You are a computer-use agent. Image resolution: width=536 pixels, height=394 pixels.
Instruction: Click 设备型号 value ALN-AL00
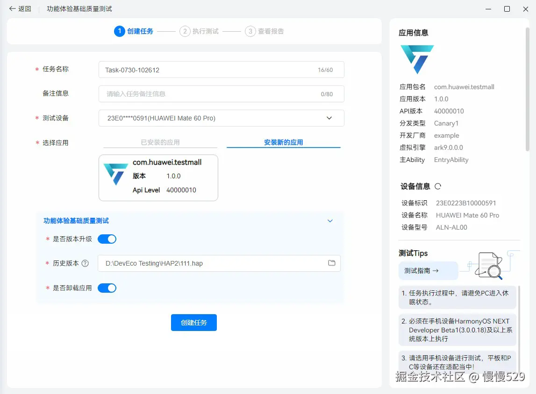pos(451,227)
